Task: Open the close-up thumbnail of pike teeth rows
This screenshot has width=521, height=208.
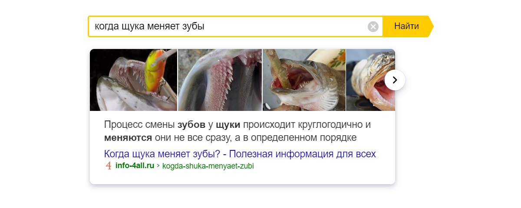Action: point(220,80)
